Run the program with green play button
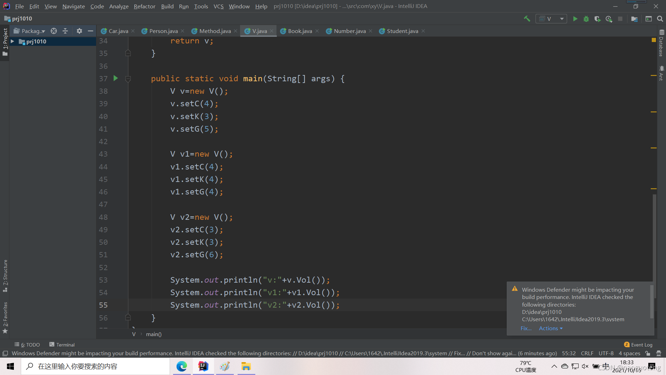 pos(575,19)
